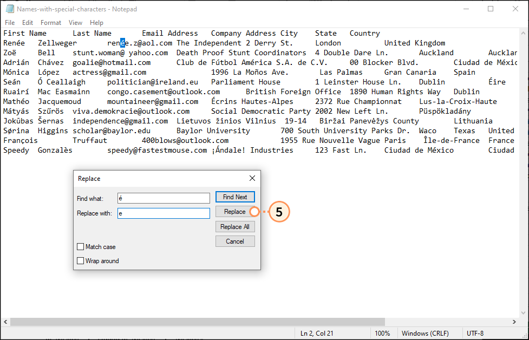Maximize the Notepad window
529x340 pixels.
(491, 9)
